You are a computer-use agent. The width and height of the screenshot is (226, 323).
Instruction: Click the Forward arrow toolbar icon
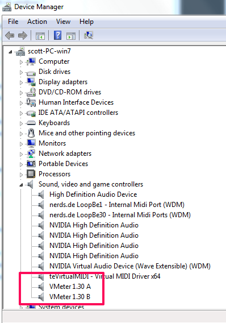point(23,35)
